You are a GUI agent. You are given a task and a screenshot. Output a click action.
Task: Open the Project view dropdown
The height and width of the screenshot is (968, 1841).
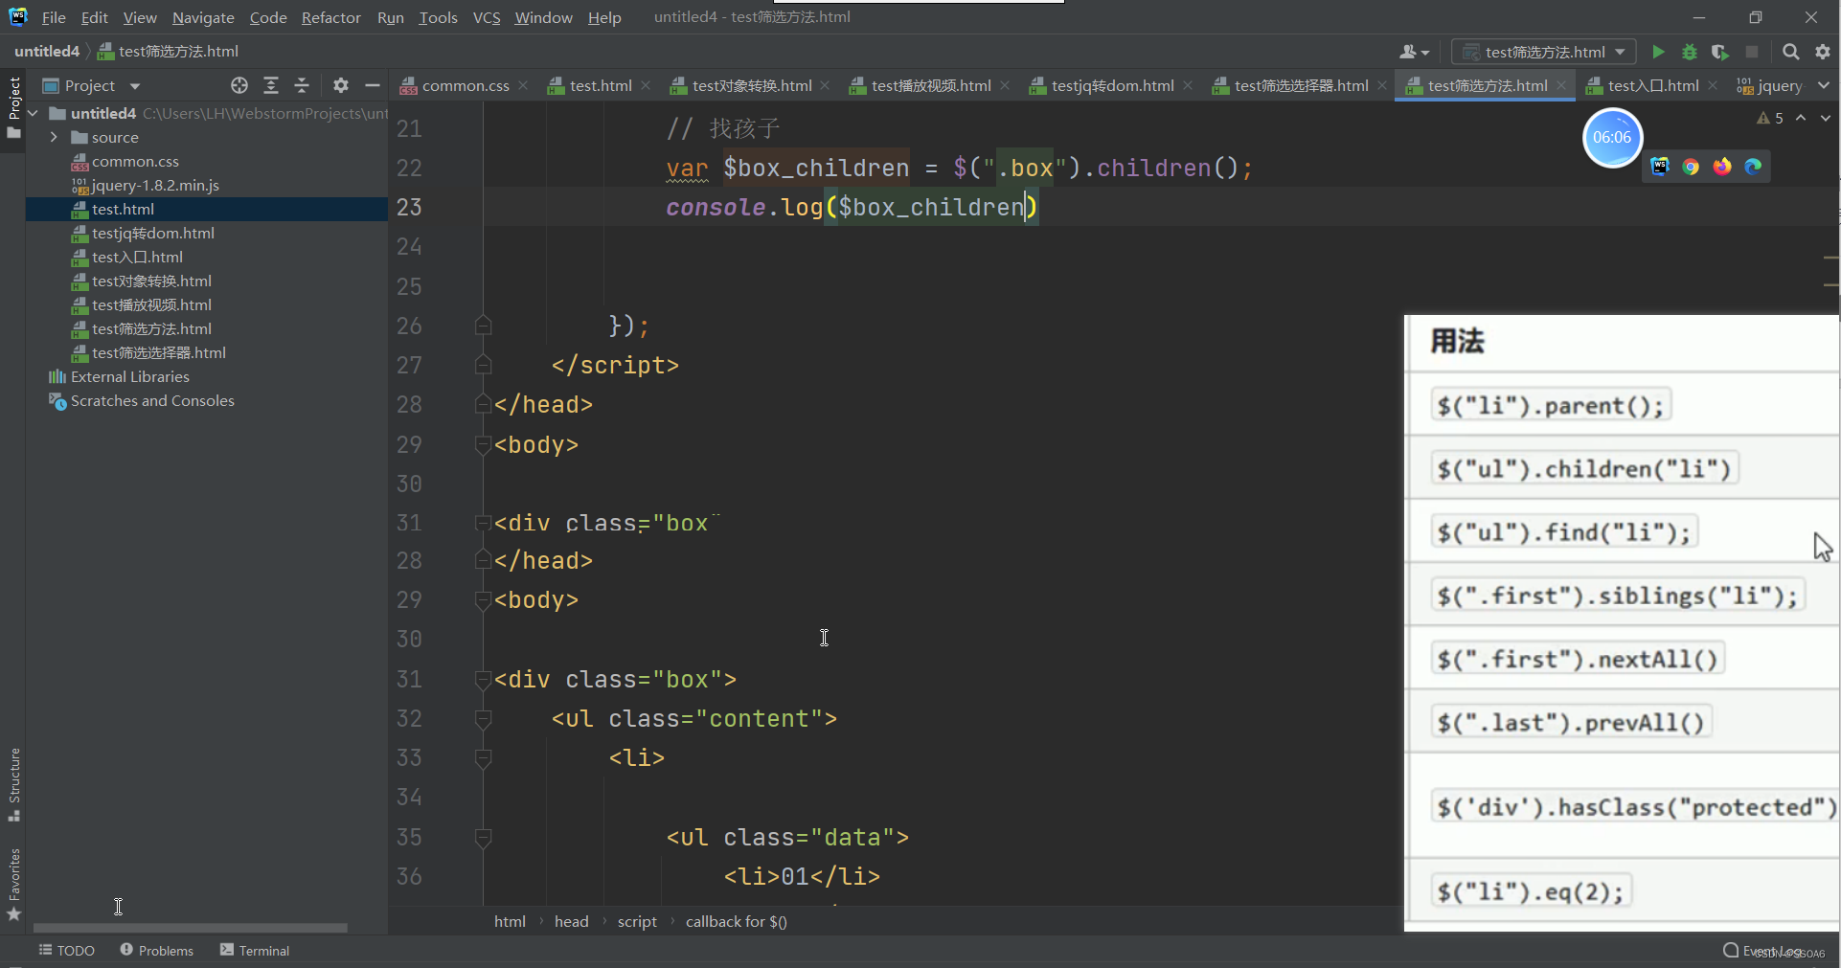[x=135, y=86]
